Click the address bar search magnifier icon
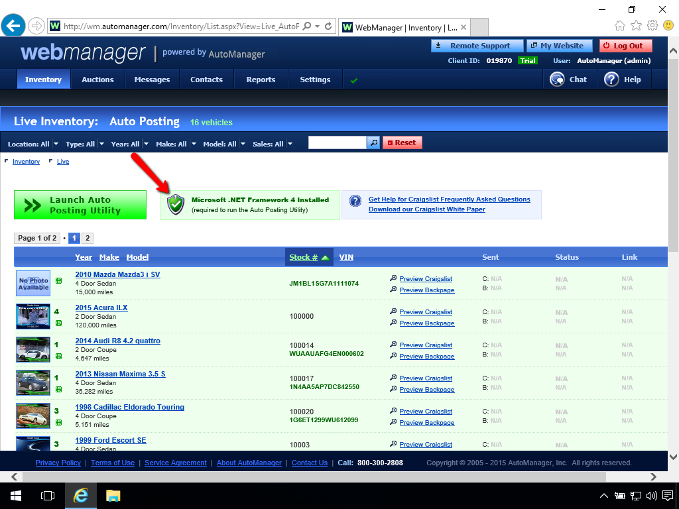Screen dimensions: 679x509 click(306, 26)
